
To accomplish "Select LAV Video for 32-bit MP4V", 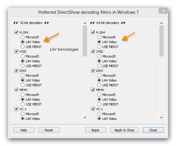I will tap(22, 100).
